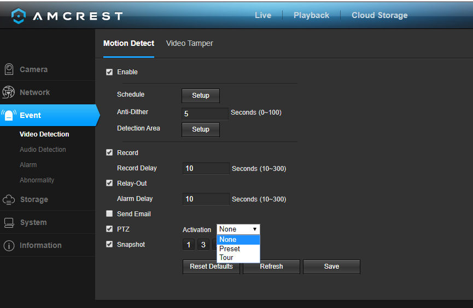
Task: Click the Storage cloud icon
Action: [x=9, y=199]
